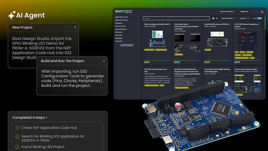Expand the filter between HW Boards and Peripherals
This screenshot has width=268, height=151.
[127, 35]
